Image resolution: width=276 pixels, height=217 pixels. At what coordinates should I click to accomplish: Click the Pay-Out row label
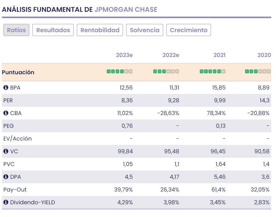[15, 190]
